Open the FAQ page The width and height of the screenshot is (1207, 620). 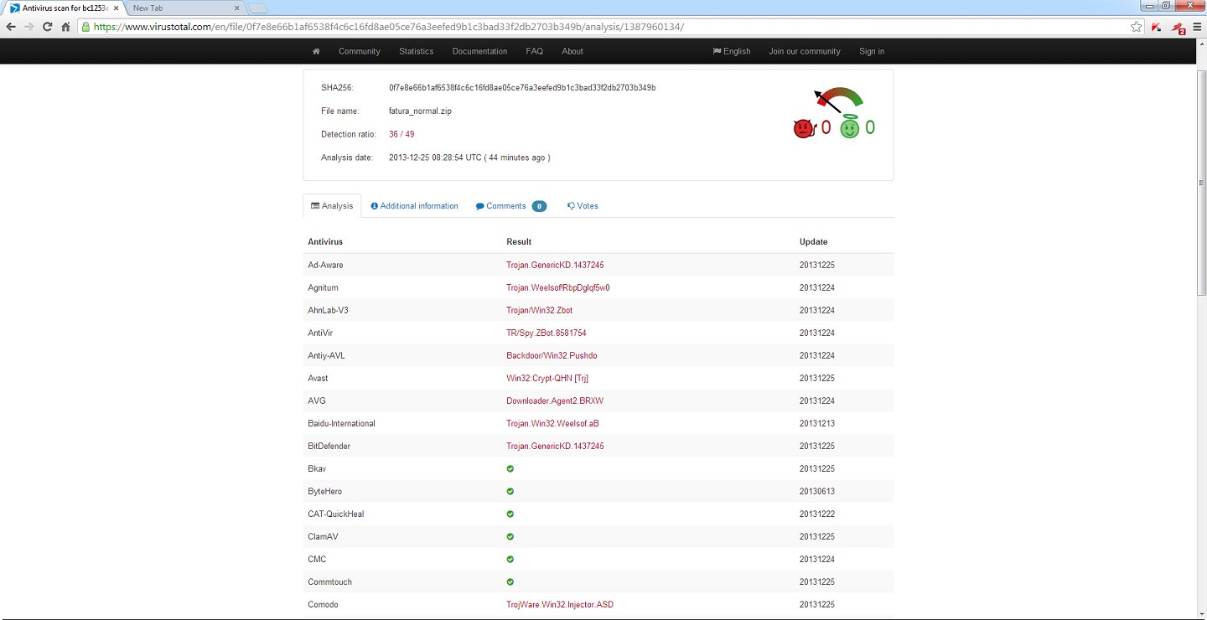535,51
